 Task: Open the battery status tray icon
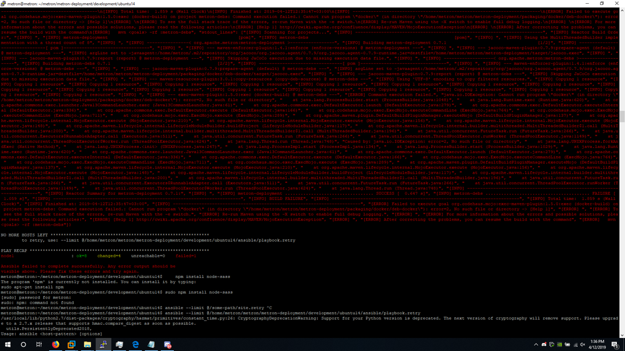(567, 345)
